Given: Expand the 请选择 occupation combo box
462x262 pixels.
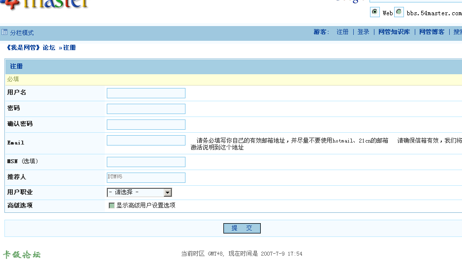Looking at the screenshot, I should (139, 193).
